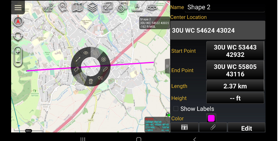
Task: Click the Center Location label
Action: click(188, 17)
